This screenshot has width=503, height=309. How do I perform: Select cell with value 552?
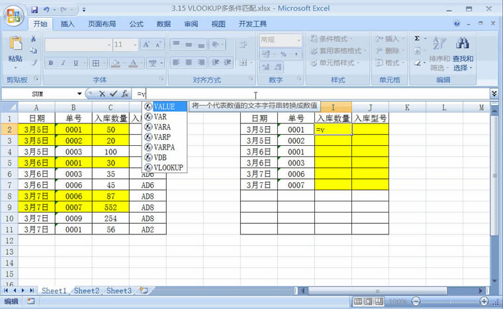(x=111, y=207)
